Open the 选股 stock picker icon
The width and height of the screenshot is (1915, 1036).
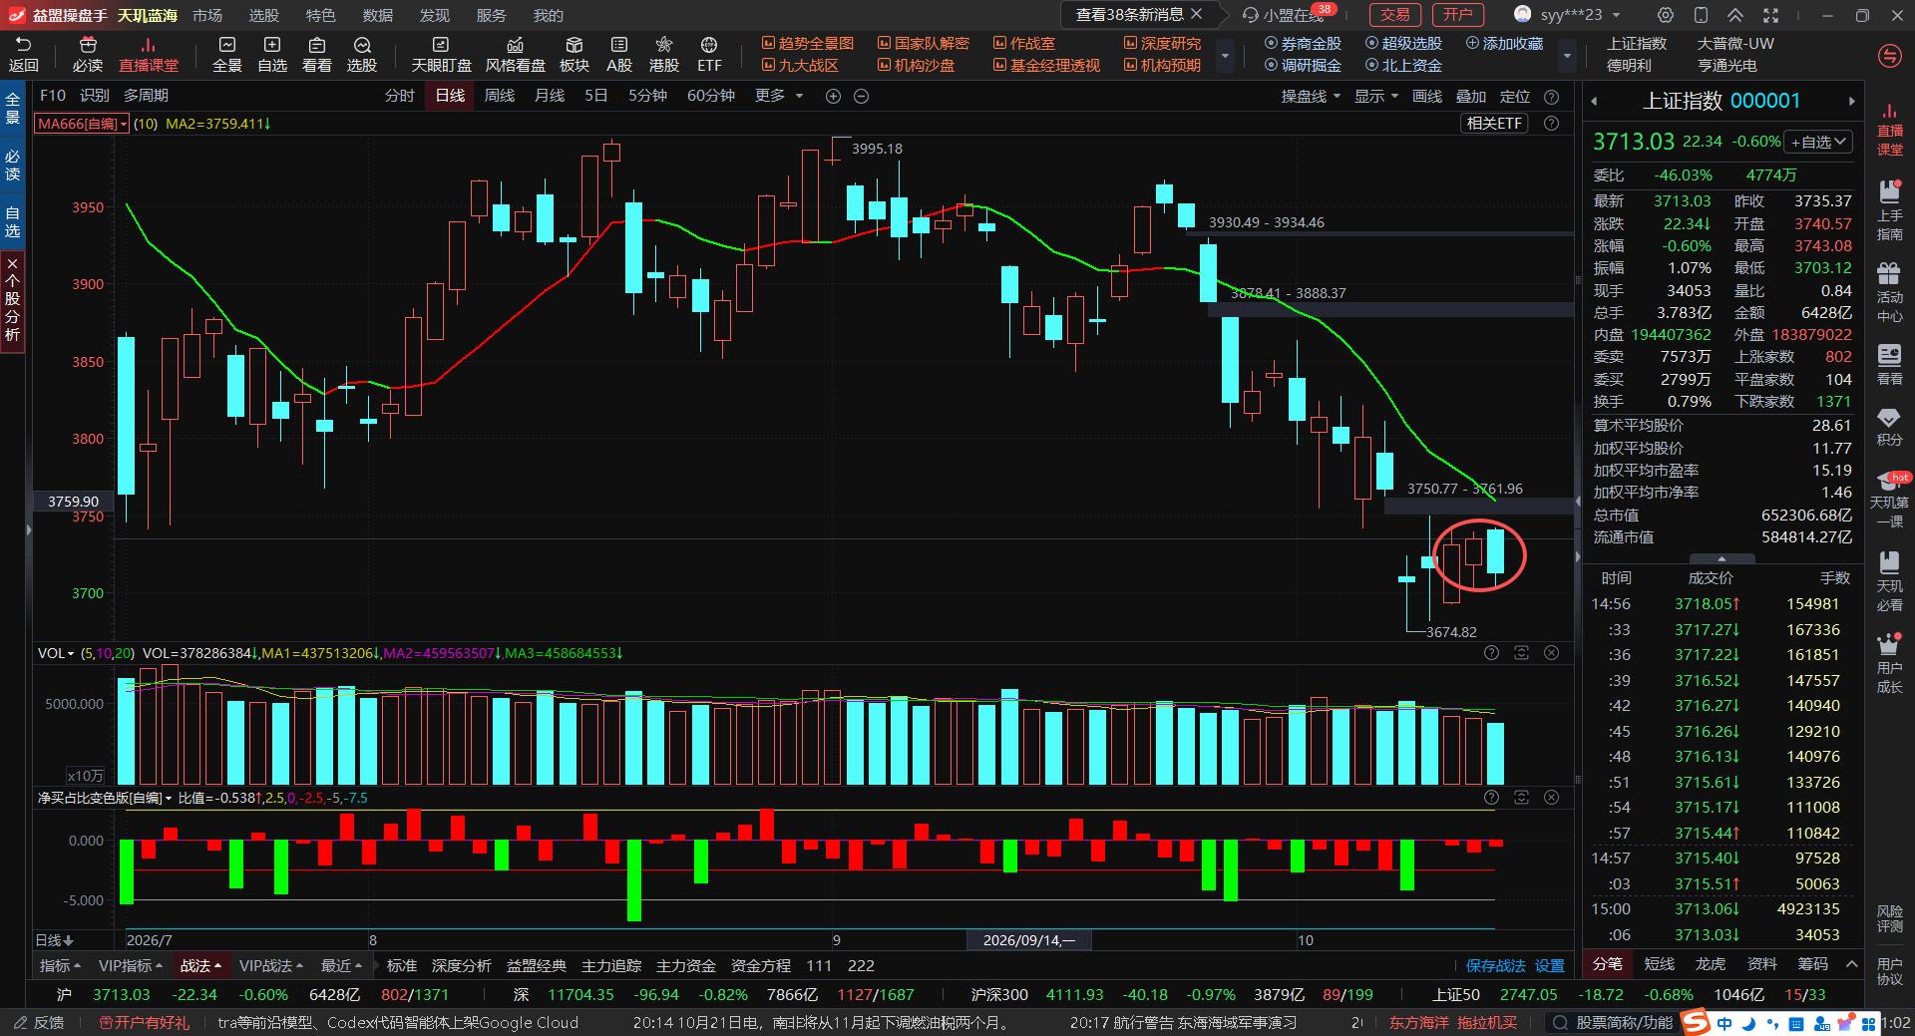click(362, 55)
